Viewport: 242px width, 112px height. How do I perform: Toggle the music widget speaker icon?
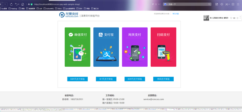click(234, 18)
